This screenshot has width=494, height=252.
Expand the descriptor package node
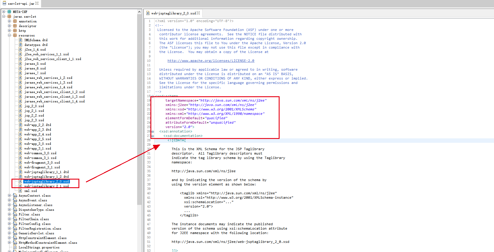(9, 26)
